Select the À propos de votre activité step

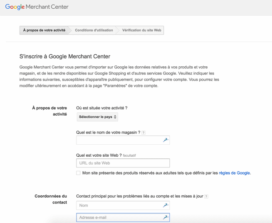(x=44, y=30)
